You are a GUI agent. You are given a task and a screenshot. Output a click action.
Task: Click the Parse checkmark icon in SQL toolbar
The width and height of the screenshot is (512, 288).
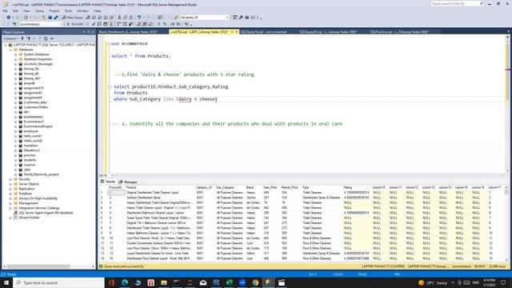click(94, 24)
